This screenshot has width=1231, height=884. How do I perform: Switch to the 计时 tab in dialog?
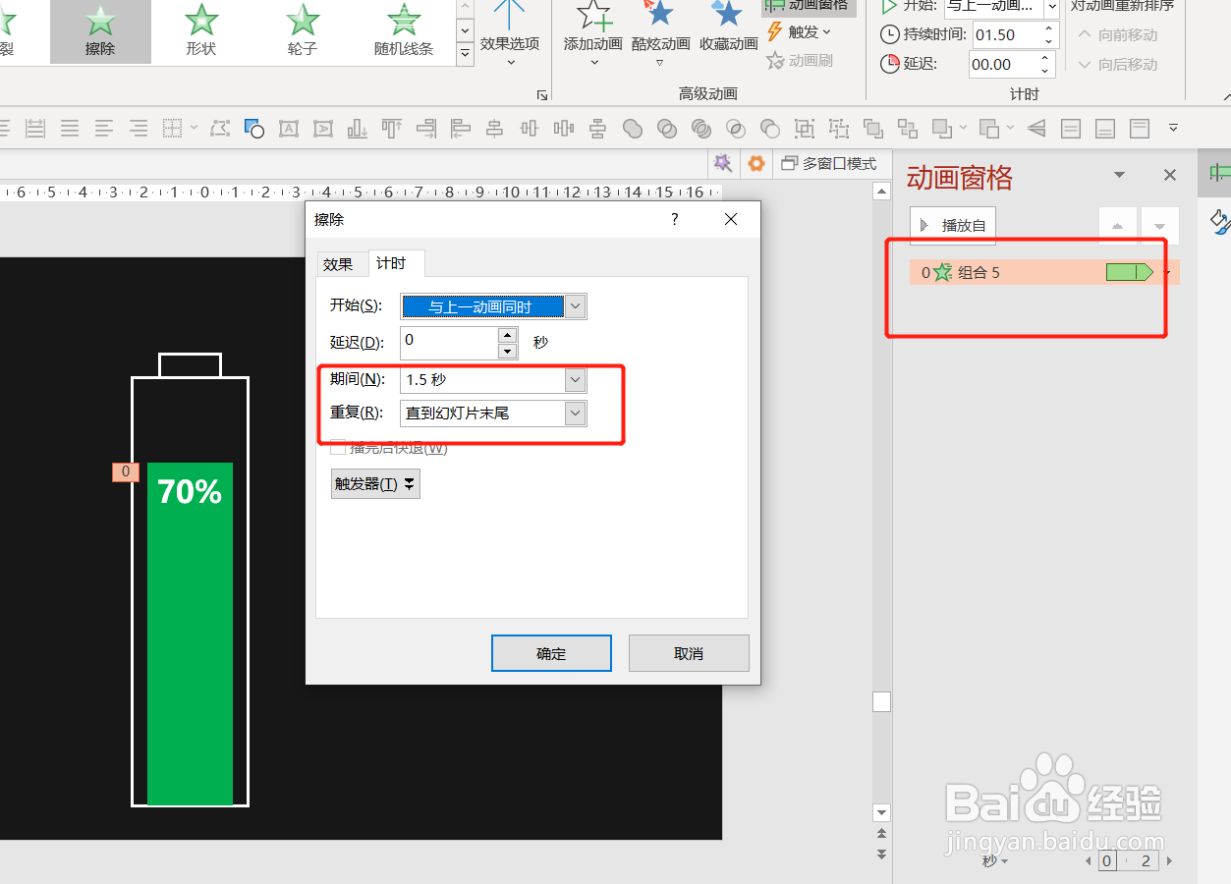pyautogui.click(x=395, y=263)
